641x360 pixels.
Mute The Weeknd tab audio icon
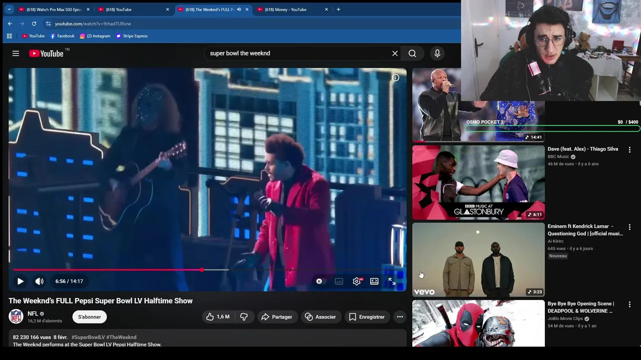[x=239, y=9]
